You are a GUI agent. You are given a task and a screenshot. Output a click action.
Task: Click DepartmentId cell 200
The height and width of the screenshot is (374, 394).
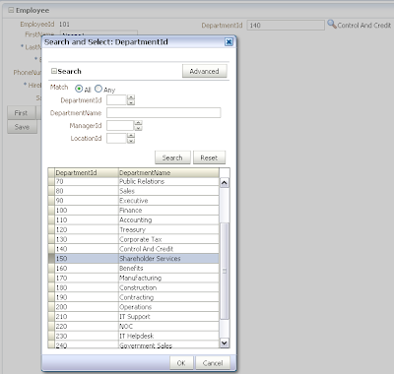point(87,307)
